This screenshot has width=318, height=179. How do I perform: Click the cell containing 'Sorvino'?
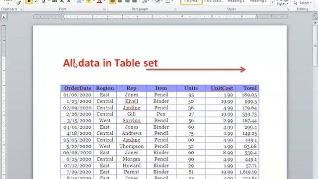[x=131, y=120]
